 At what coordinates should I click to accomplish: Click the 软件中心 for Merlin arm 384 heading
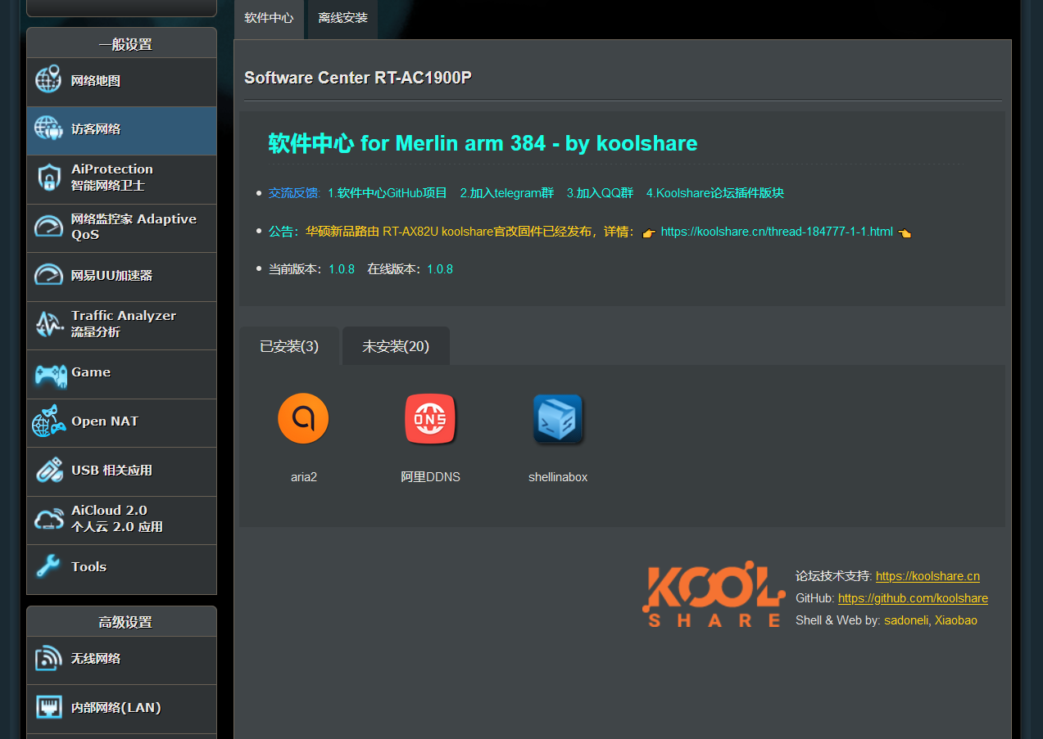pos(483,143)
